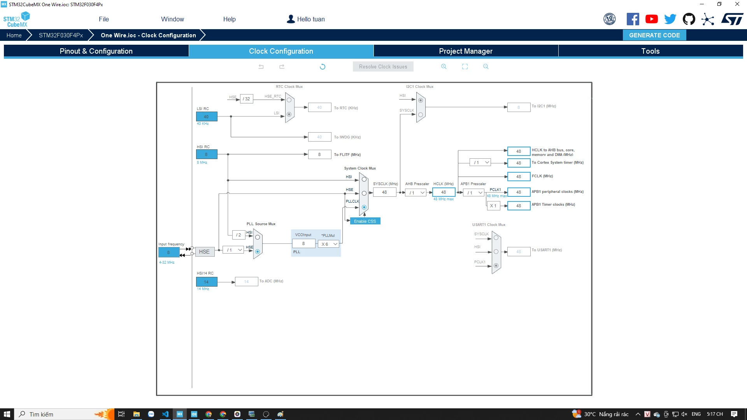Zoom in on the clock diagram
The width and height of the screenshot is (747, 420).
tap(444, 66)
